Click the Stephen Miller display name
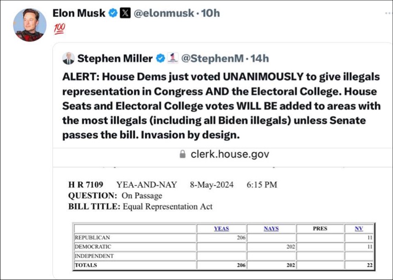The width and height of the screenshot is (393, 280). (115, 59)
